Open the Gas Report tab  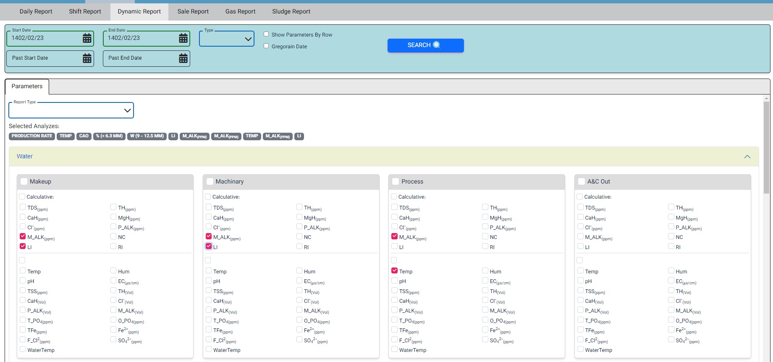coord(240,12)
